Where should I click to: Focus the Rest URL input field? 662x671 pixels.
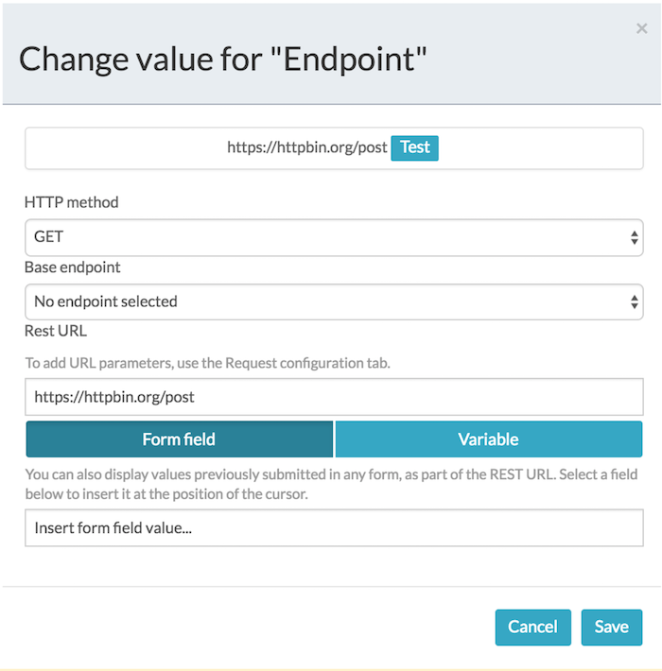click(334, 397)
